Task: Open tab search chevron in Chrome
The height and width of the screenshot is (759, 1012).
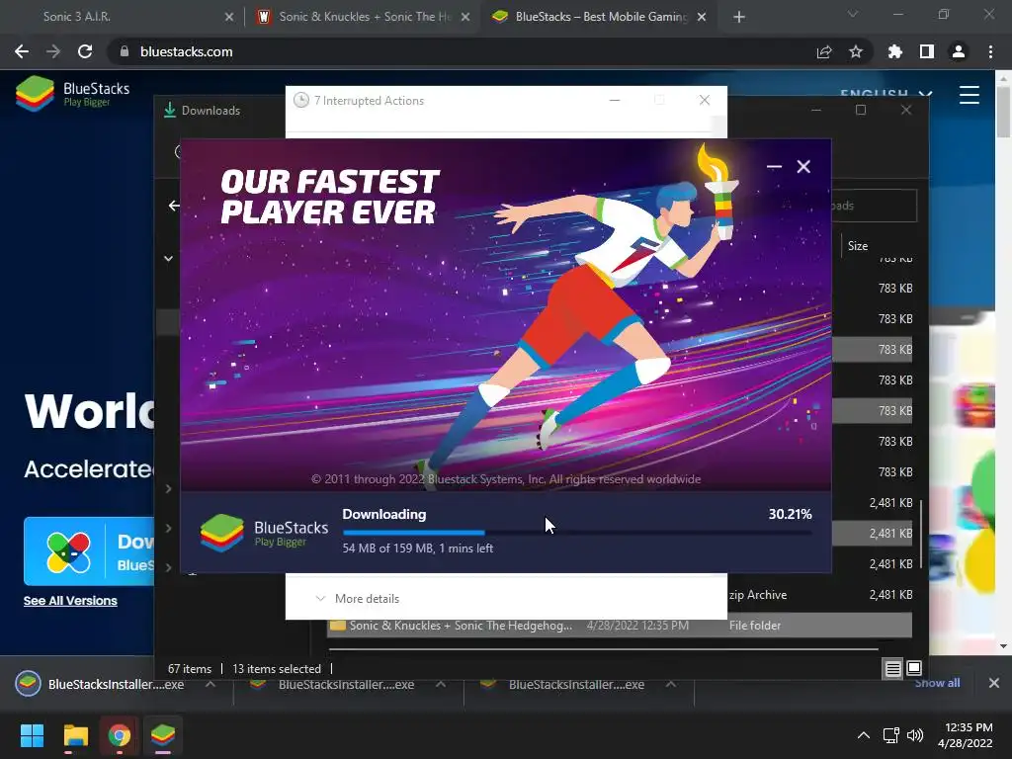Action: pos(853,14)
